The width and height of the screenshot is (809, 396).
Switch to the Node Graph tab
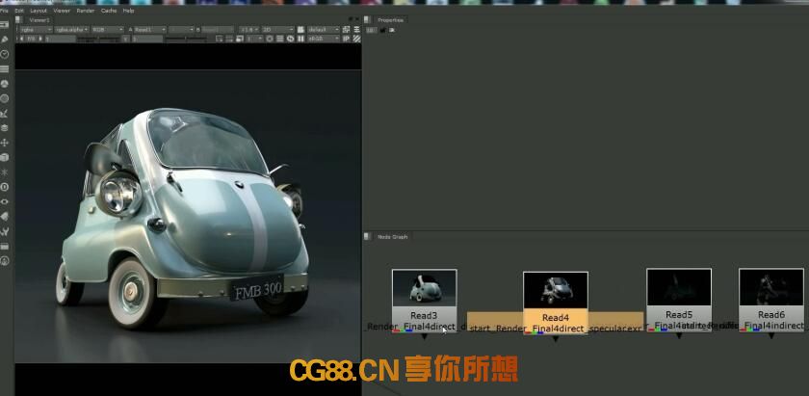tap(393, 236)
